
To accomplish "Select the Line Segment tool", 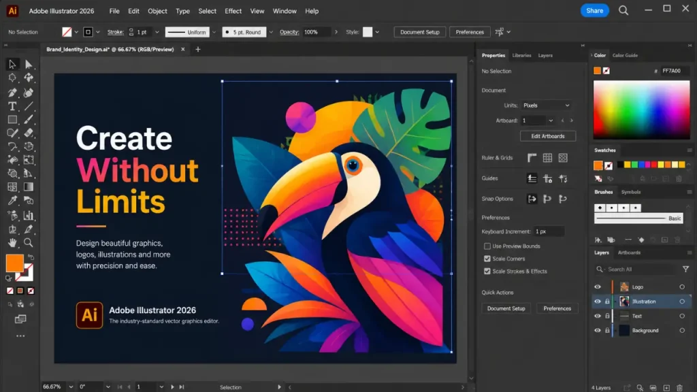I will pyautogui.click(x=29, y=106).
